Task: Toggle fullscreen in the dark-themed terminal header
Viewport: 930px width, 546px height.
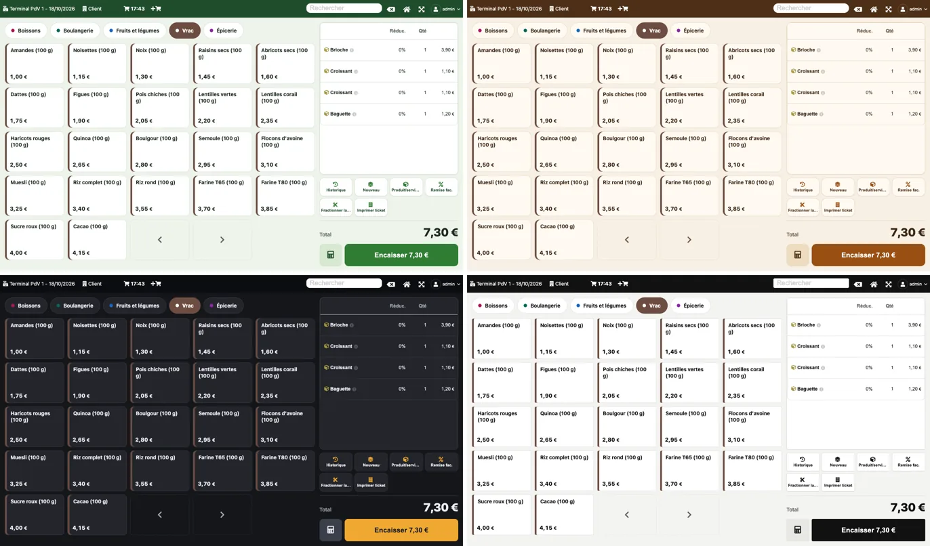Action: 422,284
